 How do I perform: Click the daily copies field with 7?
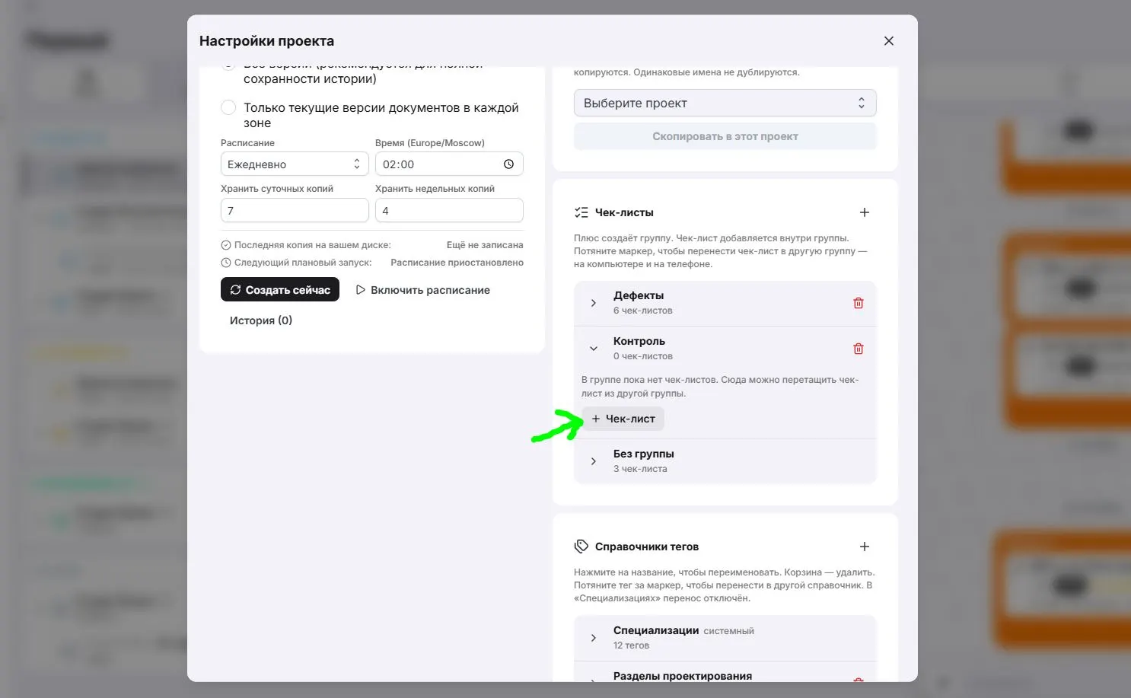point(295,210)
